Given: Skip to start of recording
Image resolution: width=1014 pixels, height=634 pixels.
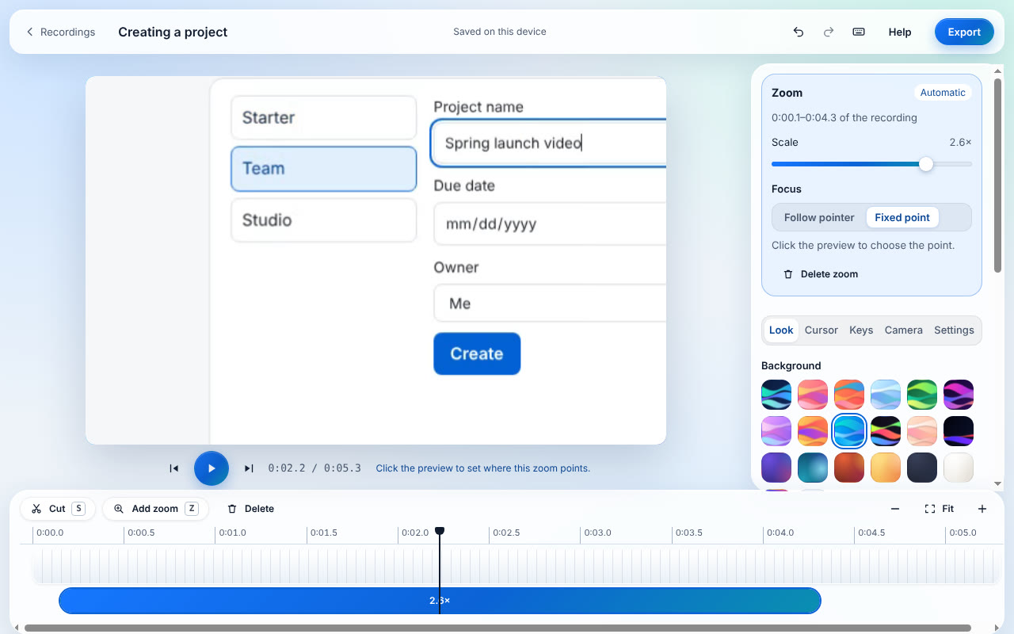Looking at the screenshot, I should tap(174, 468).
